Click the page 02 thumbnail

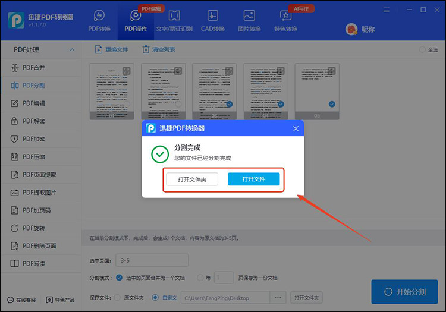164,91
